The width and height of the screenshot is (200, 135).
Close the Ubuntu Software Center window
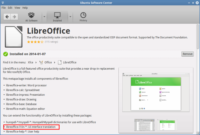pyautogui.click(x=197, y=3)
